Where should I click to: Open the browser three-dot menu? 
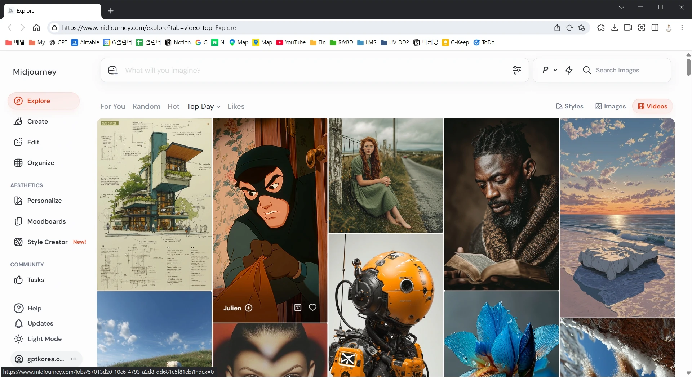click(682, 28)
